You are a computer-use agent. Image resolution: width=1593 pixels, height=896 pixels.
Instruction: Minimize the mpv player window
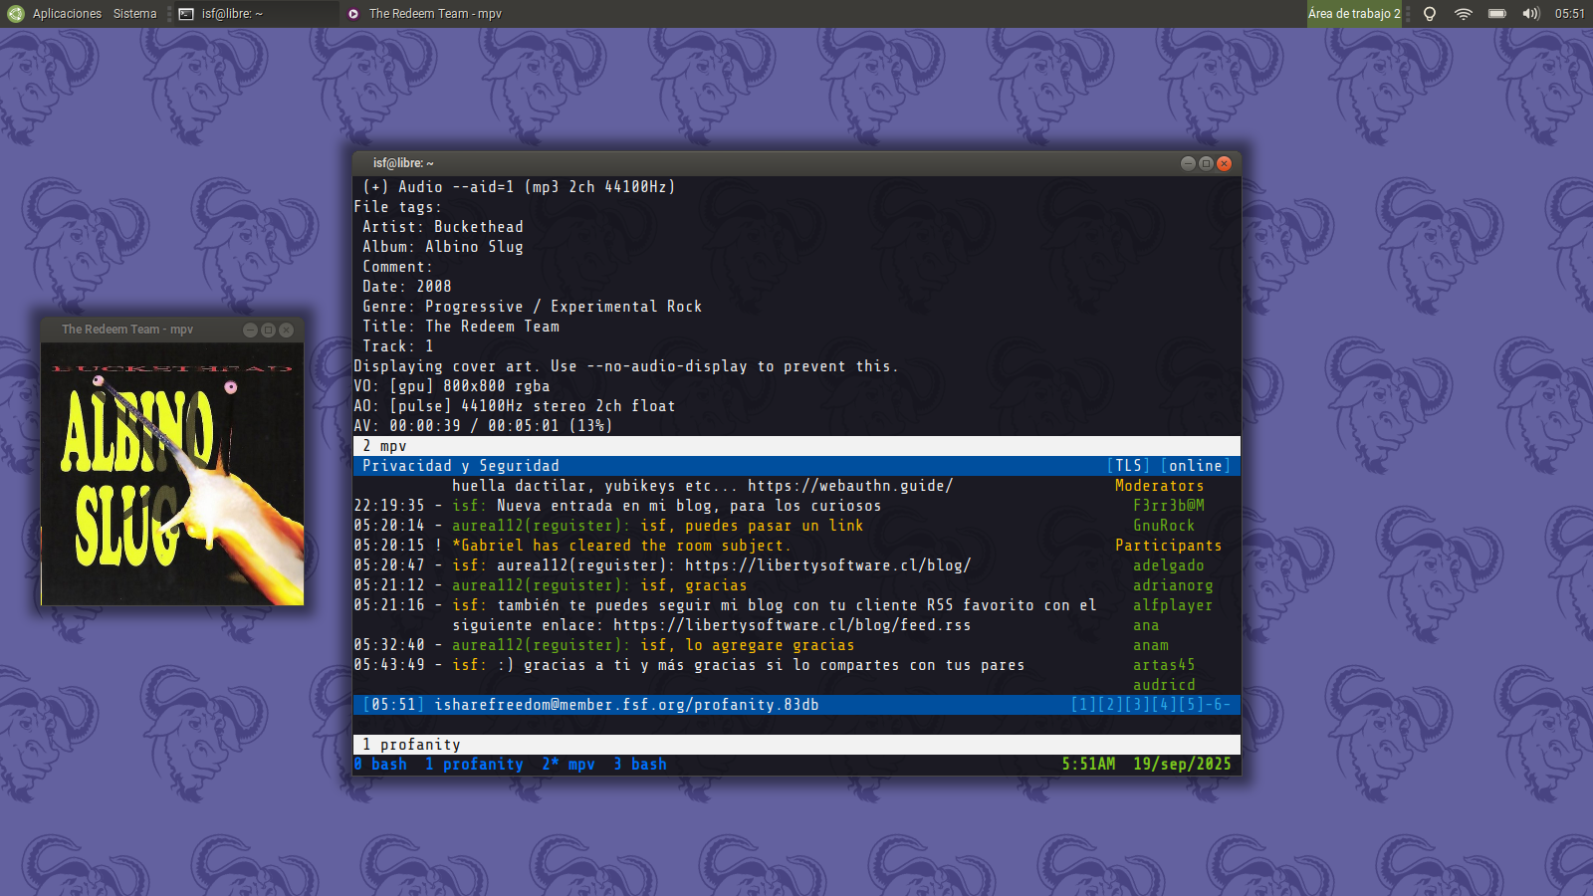click(251, 330)
